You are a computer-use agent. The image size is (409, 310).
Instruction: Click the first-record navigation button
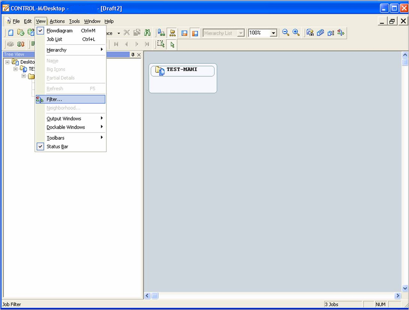click(x=116, y=44)
